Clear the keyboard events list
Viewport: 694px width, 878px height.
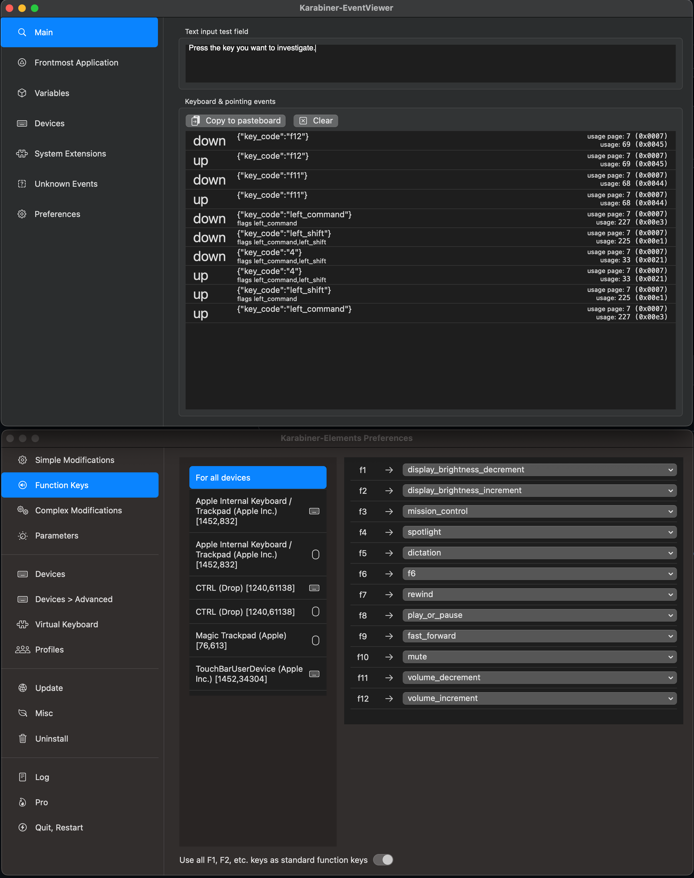[x=315, y=120]
